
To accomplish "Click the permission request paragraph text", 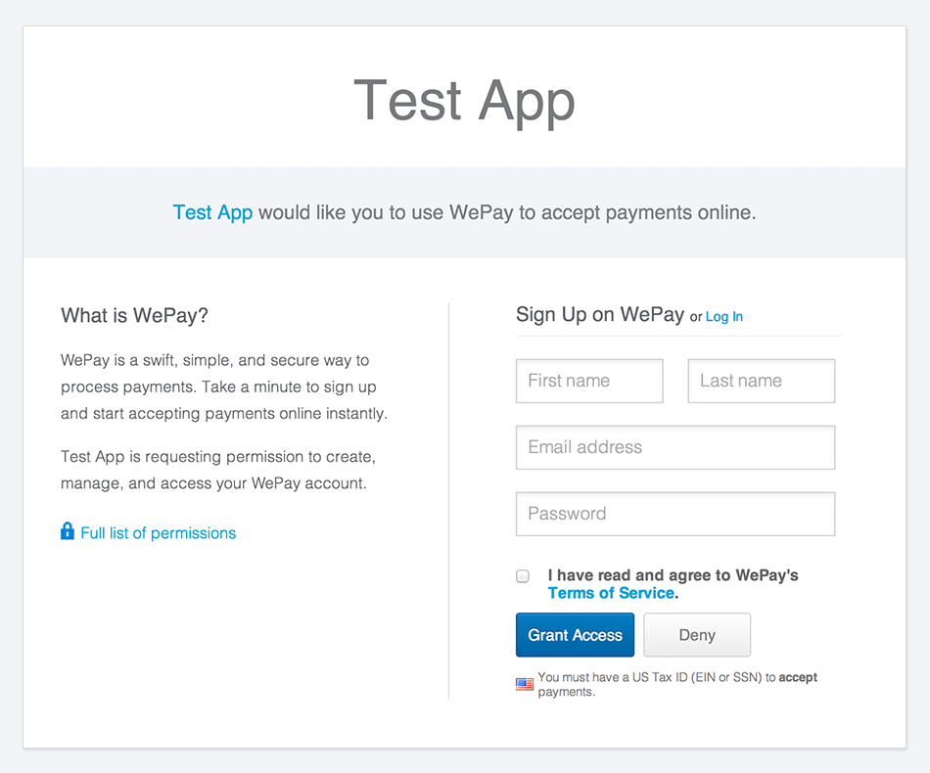I will [x=218, y=470].
